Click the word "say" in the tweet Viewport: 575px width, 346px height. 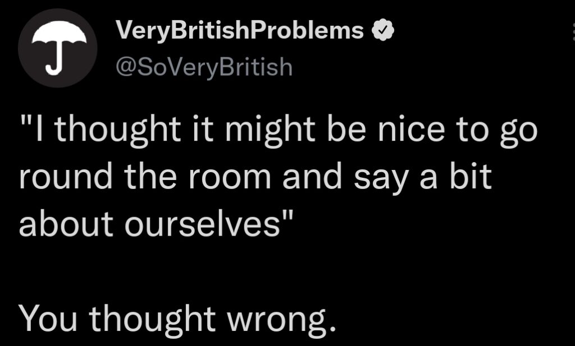(x=381, y=180)
